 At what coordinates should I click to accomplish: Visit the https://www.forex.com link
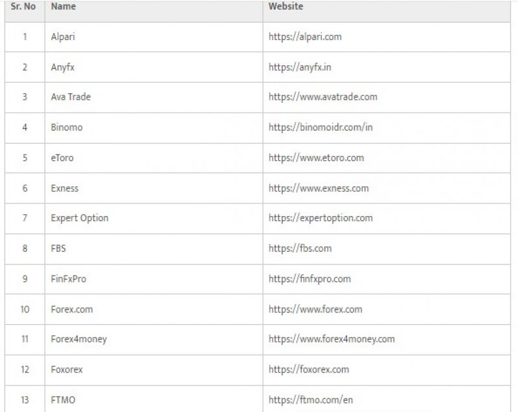pos(315,309)
